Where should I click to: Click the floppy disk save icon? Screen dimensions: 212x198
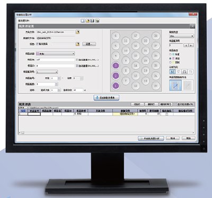pyautogui.click(x=92, y=21)
